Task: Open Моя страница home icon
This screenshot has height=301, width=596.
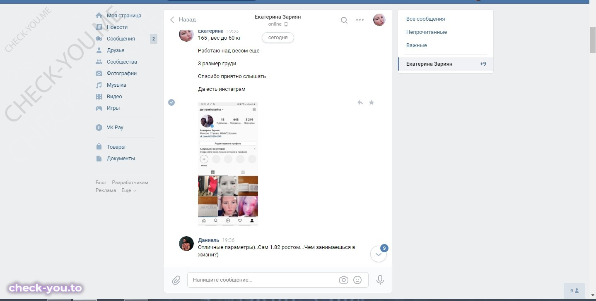Action: [99, 16]
